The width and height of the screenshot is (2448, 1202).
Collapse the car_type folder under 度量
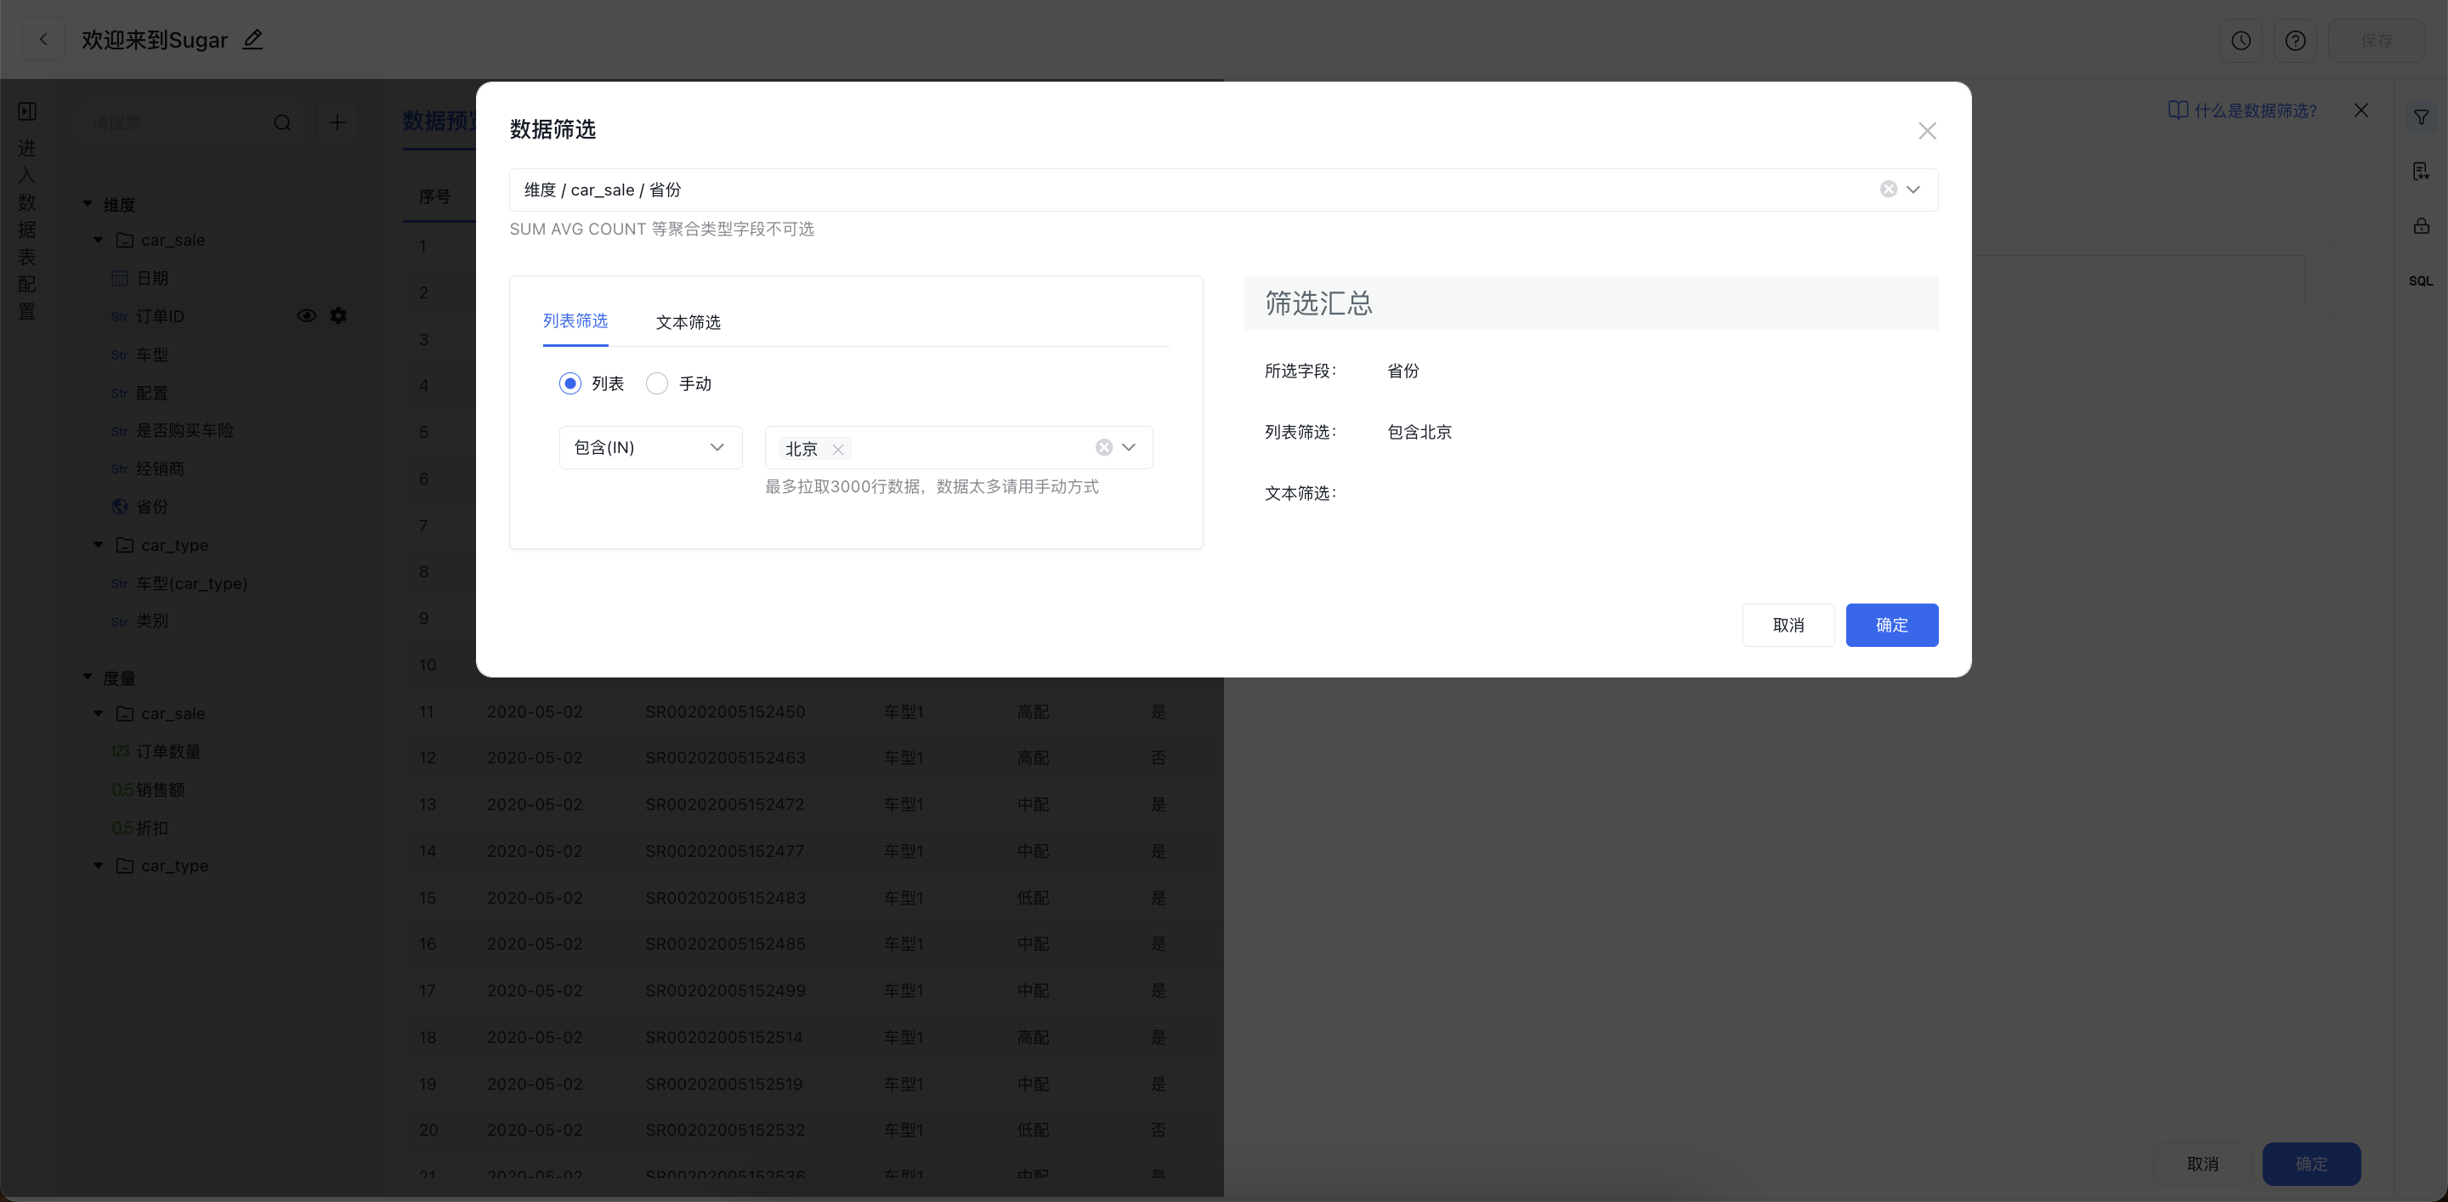98,865
